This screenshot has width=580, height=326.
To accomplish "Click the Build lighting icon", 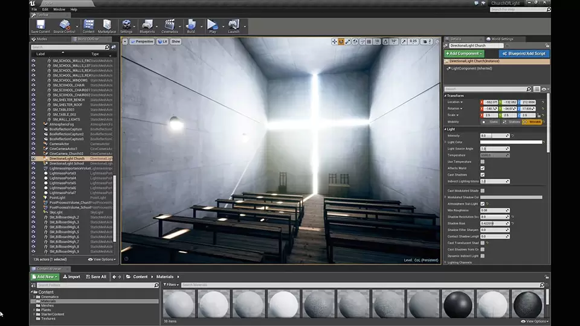I will coord(191,25).
